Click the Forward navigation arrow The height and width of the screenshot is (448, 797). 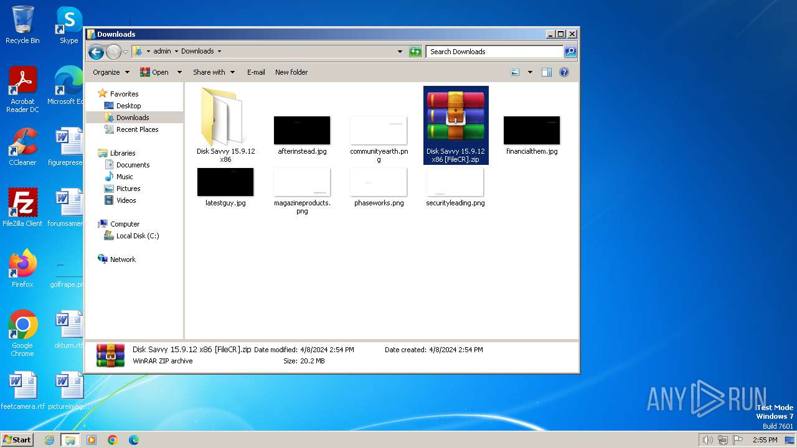click(x=113, y=52)
